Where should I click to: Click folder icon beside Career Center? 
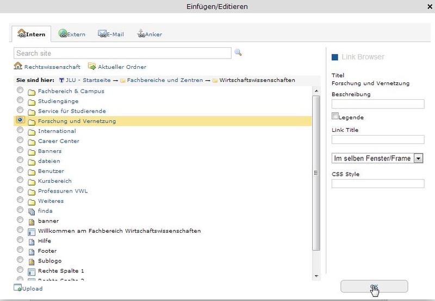[32, 142]
